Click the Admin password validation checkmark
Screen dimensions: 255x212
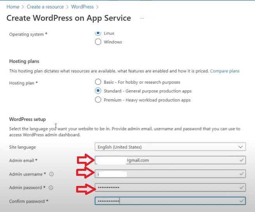coord(241,187)
